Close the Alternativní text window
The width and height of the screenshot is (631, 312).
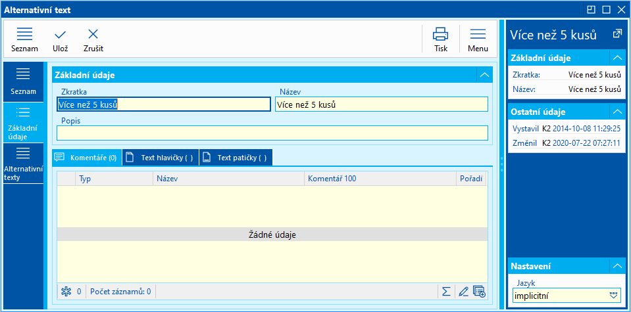(621, 10)
